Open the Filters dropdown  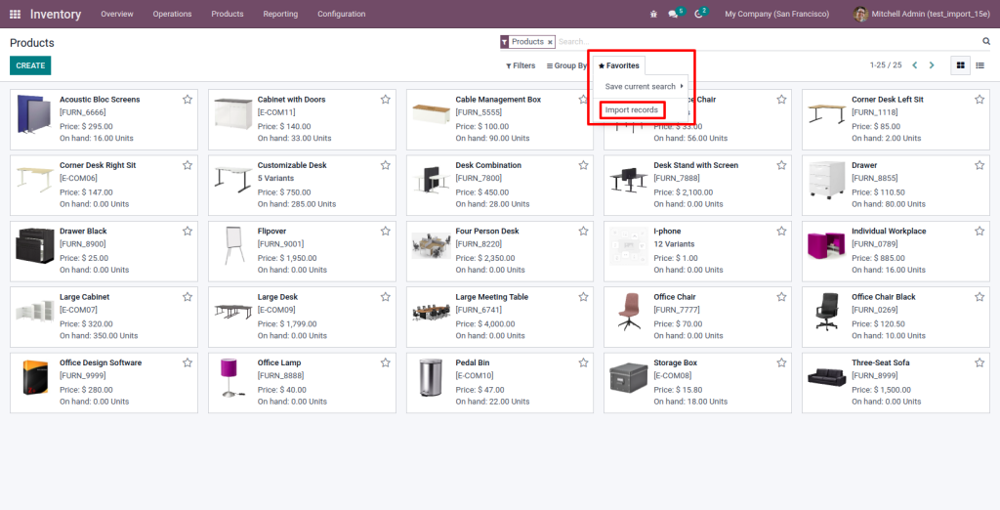click(x=521, y=65)
